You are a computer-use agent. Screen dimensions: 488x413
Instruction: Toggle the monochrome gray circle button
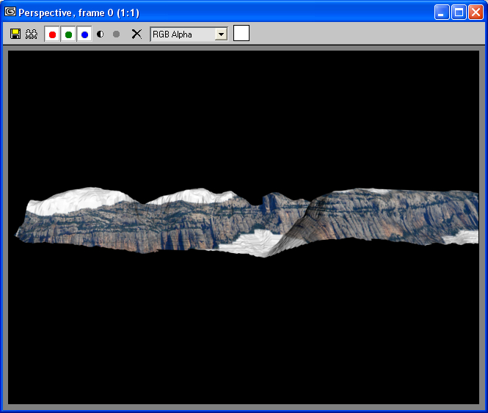click(116, 34)
